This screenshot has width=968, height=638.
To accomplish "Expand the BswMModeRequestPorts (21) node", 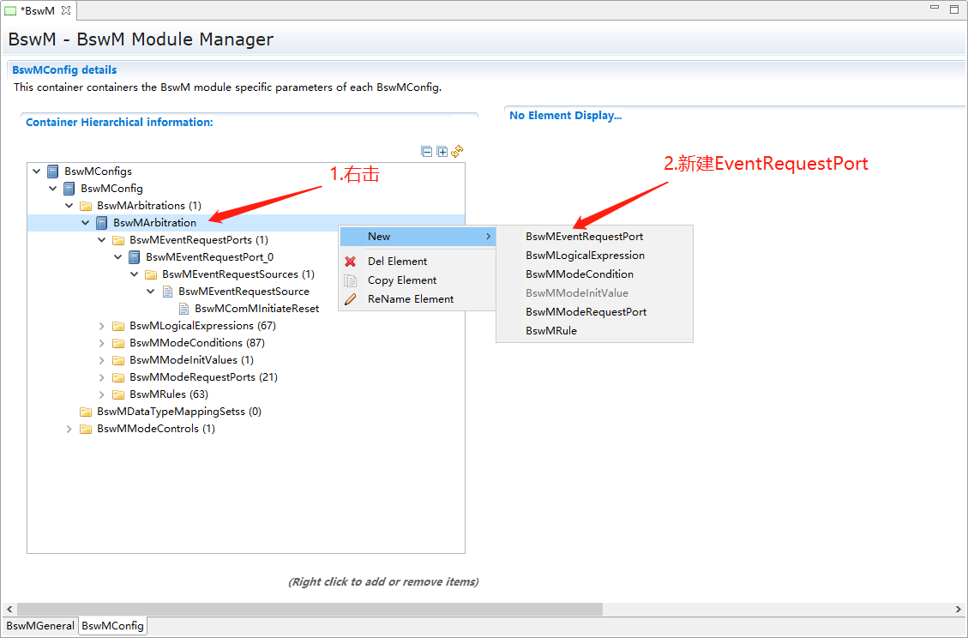I will [x=102, y=377].
